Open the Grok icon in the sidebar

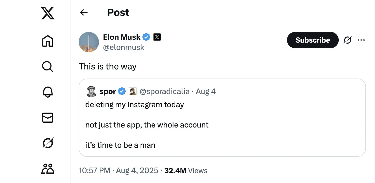click(x=48, y=143)
